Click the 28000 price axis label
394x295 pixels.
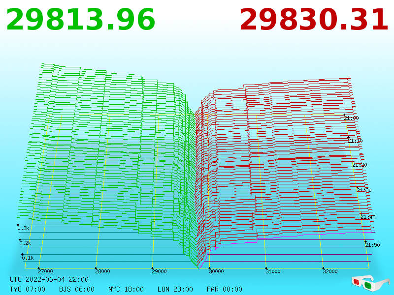click(102, 271)
